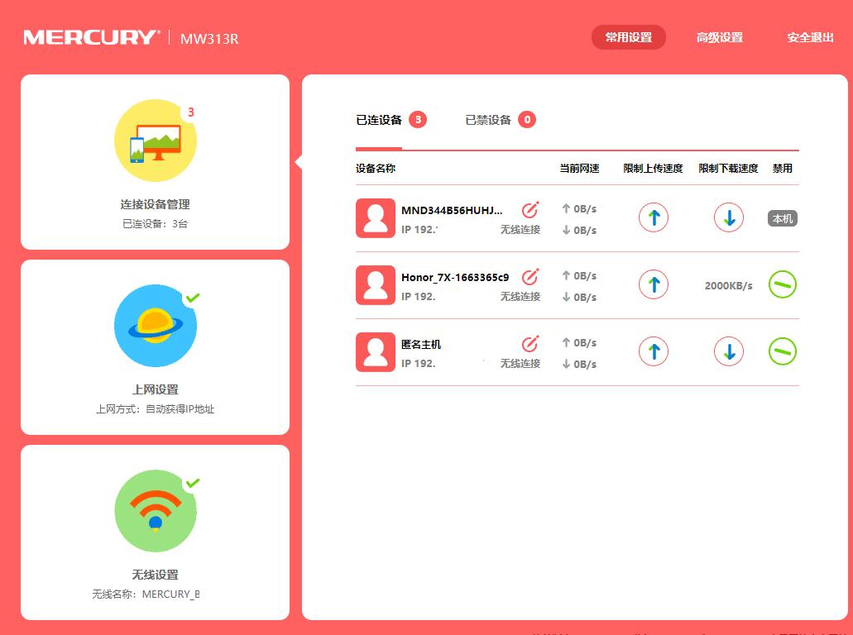Select the 已连设备 tab
853x635 pixels.
381,119
